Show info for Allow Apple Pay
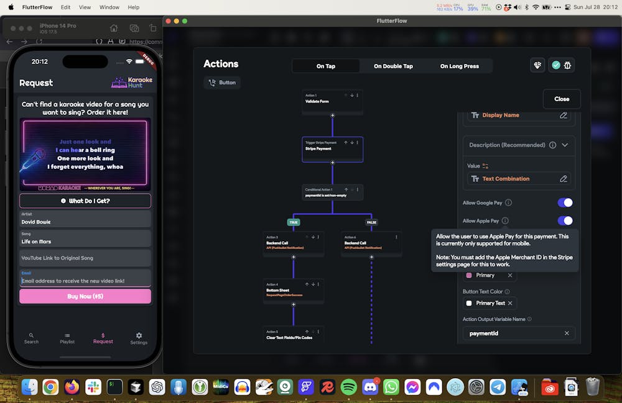622x403 pixels. click(505, 220)
